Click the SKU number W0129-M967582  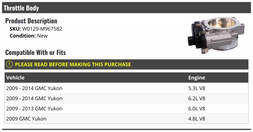point(42,29)
